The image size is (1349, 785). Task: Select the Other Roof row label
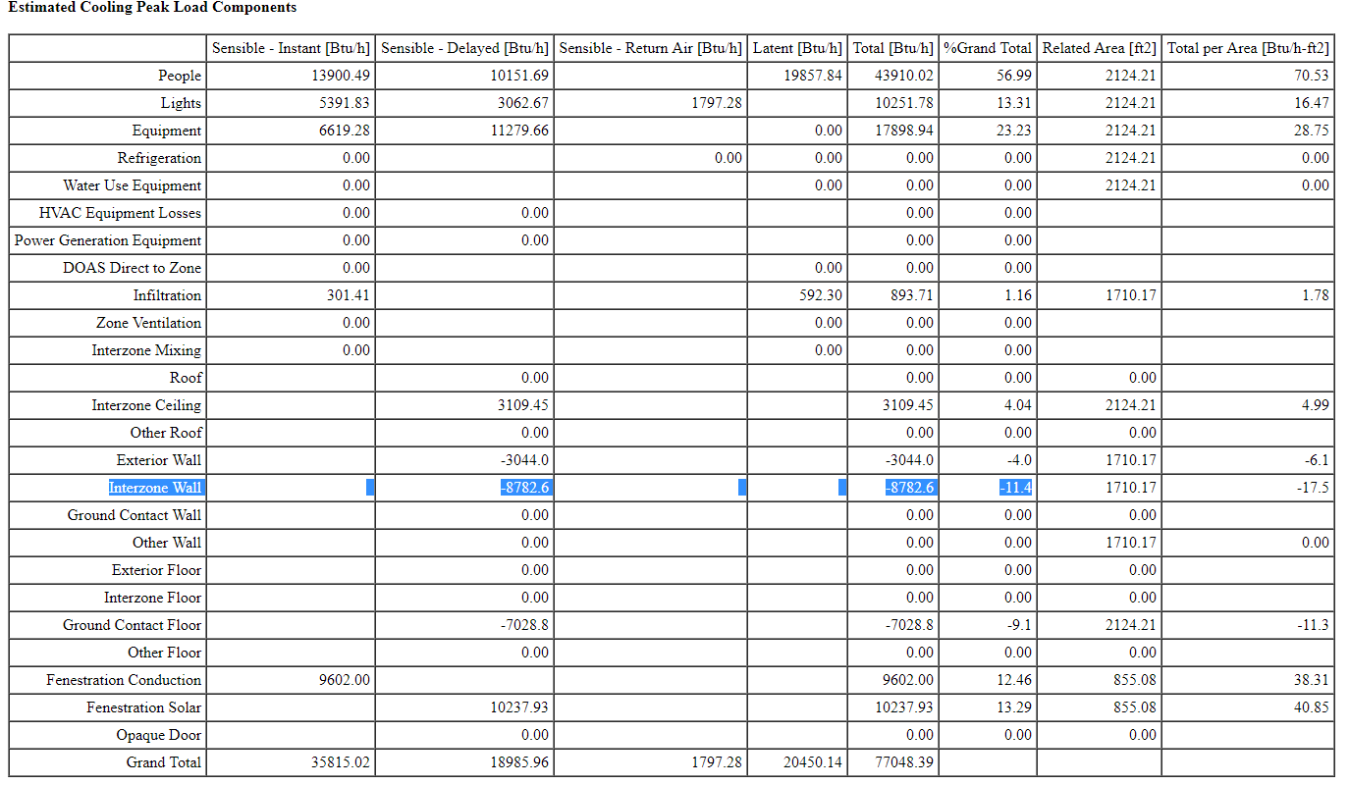click(x=166, y=433)
